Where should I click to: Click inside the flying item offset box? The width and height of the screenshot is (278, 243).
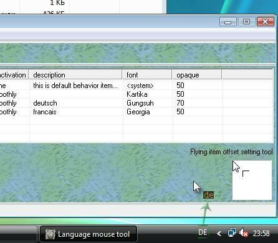(252, 180)
